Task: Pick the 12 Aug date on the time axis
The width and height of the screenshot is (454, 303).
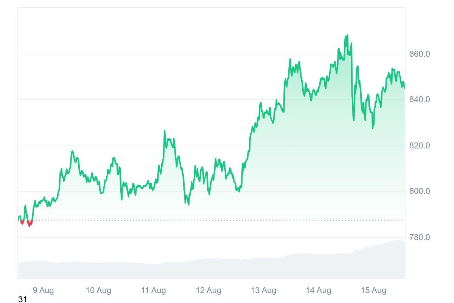Action: pos(208,291)
